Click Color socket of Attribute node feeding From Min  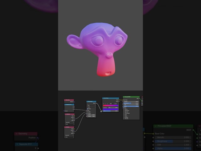click(74, 116)
